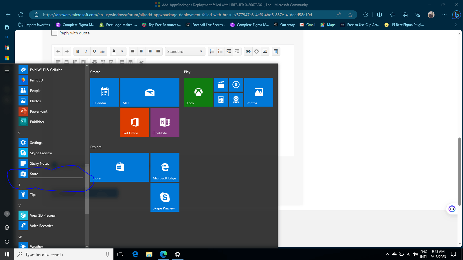This screenshot has width=463, height=260.
Task: Toggle center alignment in the editor
Action: click(141, 51)
